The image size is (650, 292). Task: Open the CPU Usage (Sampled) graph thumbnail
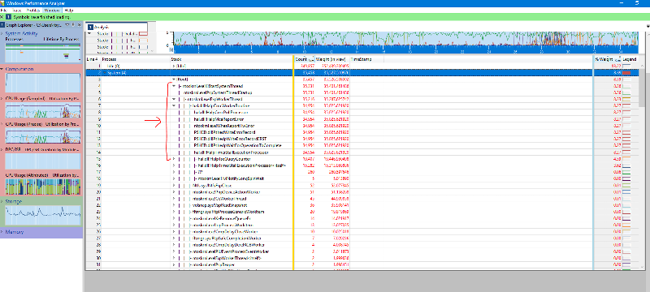(x=43, y=110)
